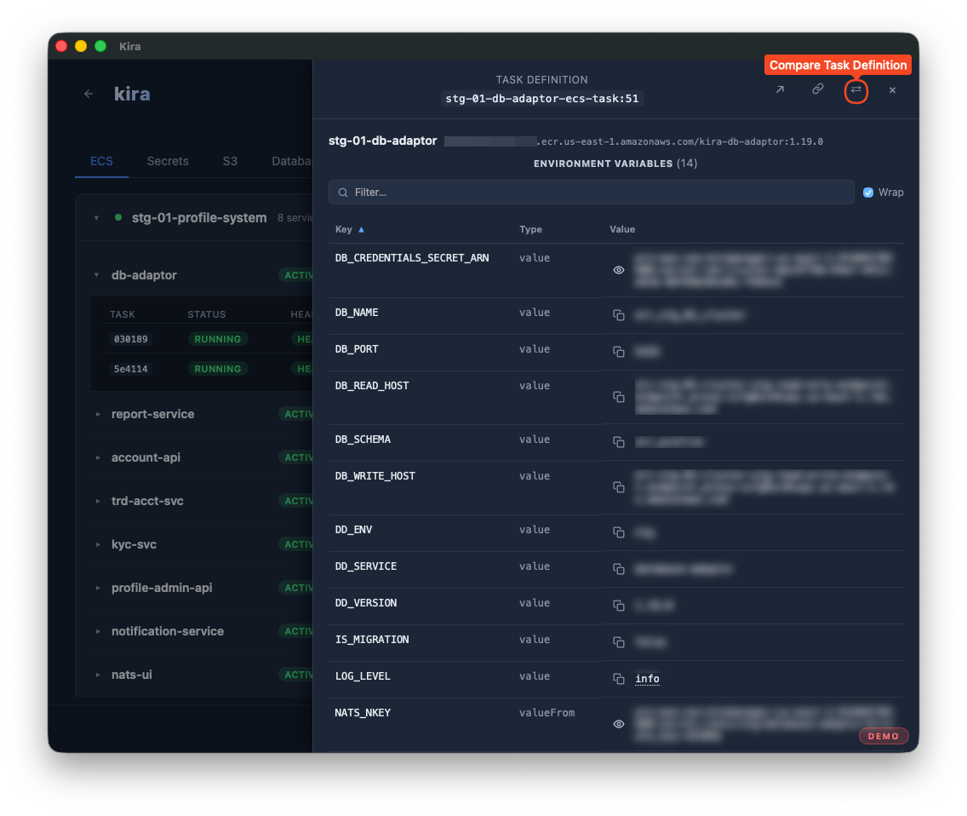This screenshot has width=967, height=816.
Task: Copy the DB_SCHEMA value
Action: click(x=619, y=442)
